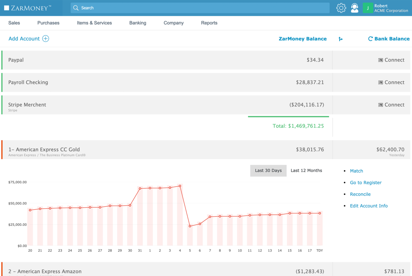Select the Payroll Checking account name
412x276 pixels.
28,82
